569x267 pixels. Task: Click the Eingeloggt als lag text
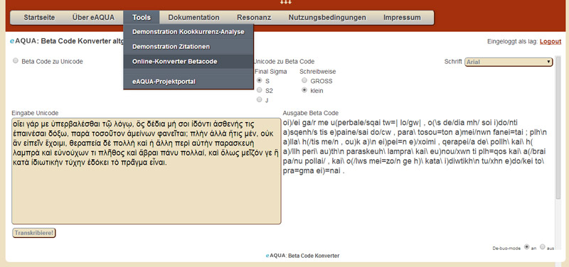[513, 42]
